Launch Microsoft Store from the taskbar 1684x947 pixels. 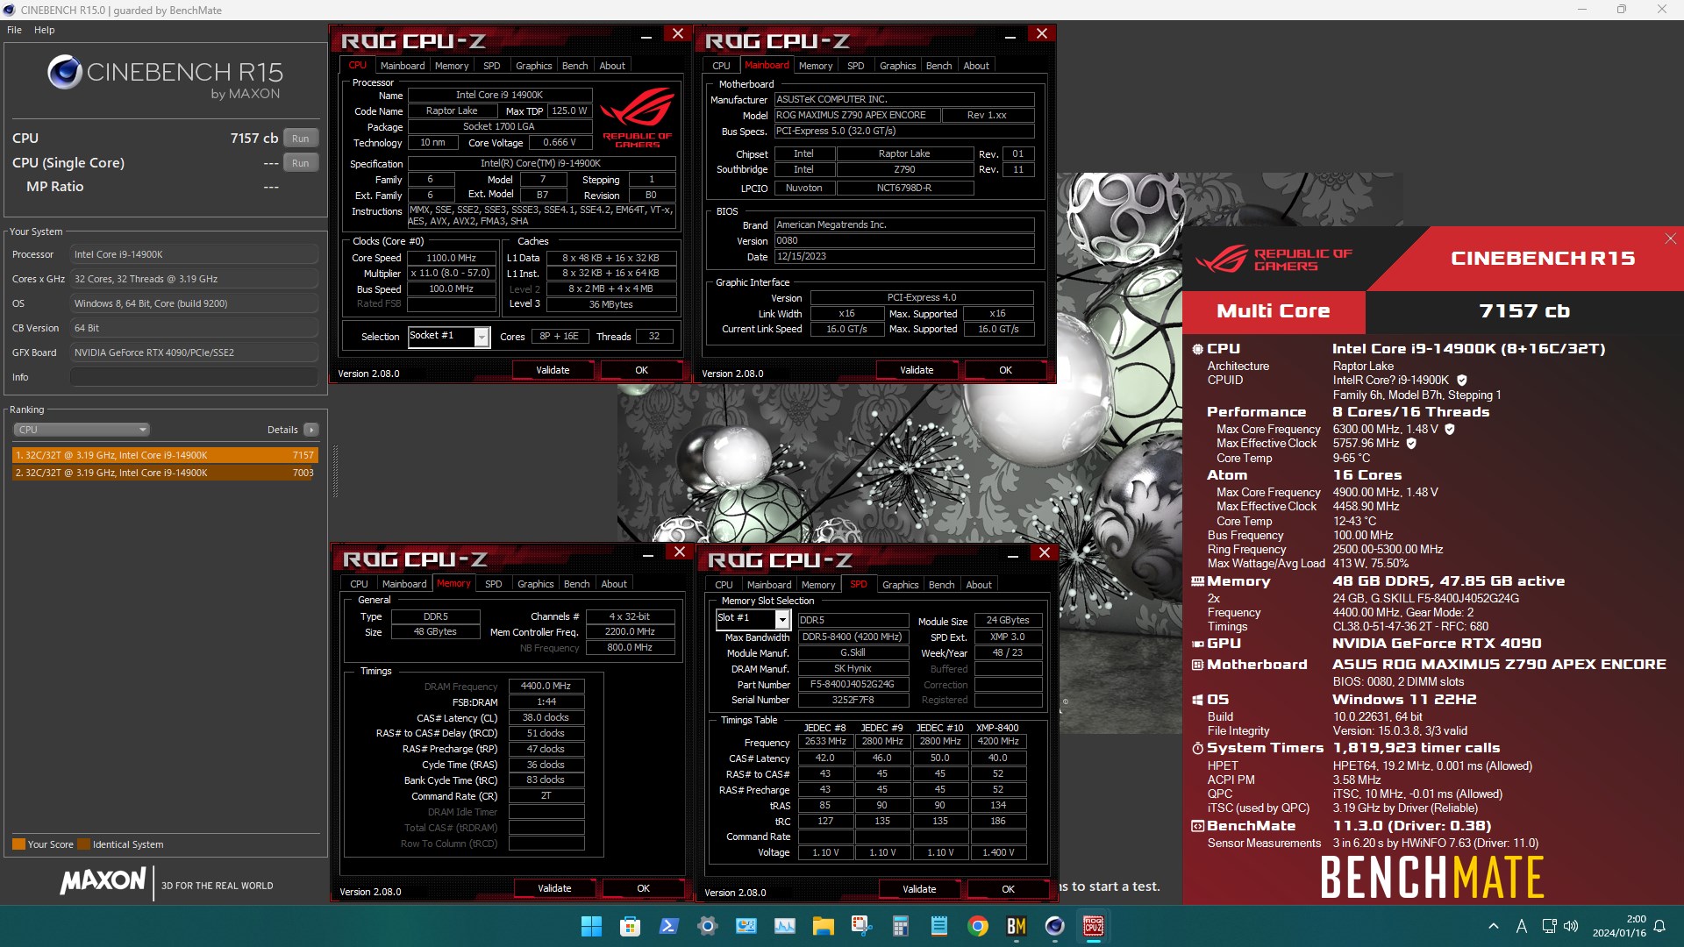(x=630, y=926)
